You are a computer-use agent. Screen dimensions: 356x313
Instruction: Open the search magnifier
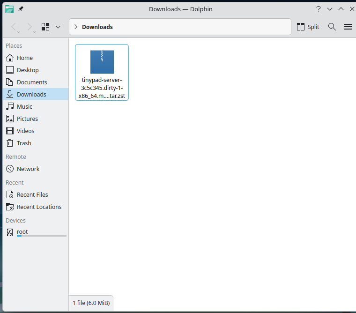[332, 27]
